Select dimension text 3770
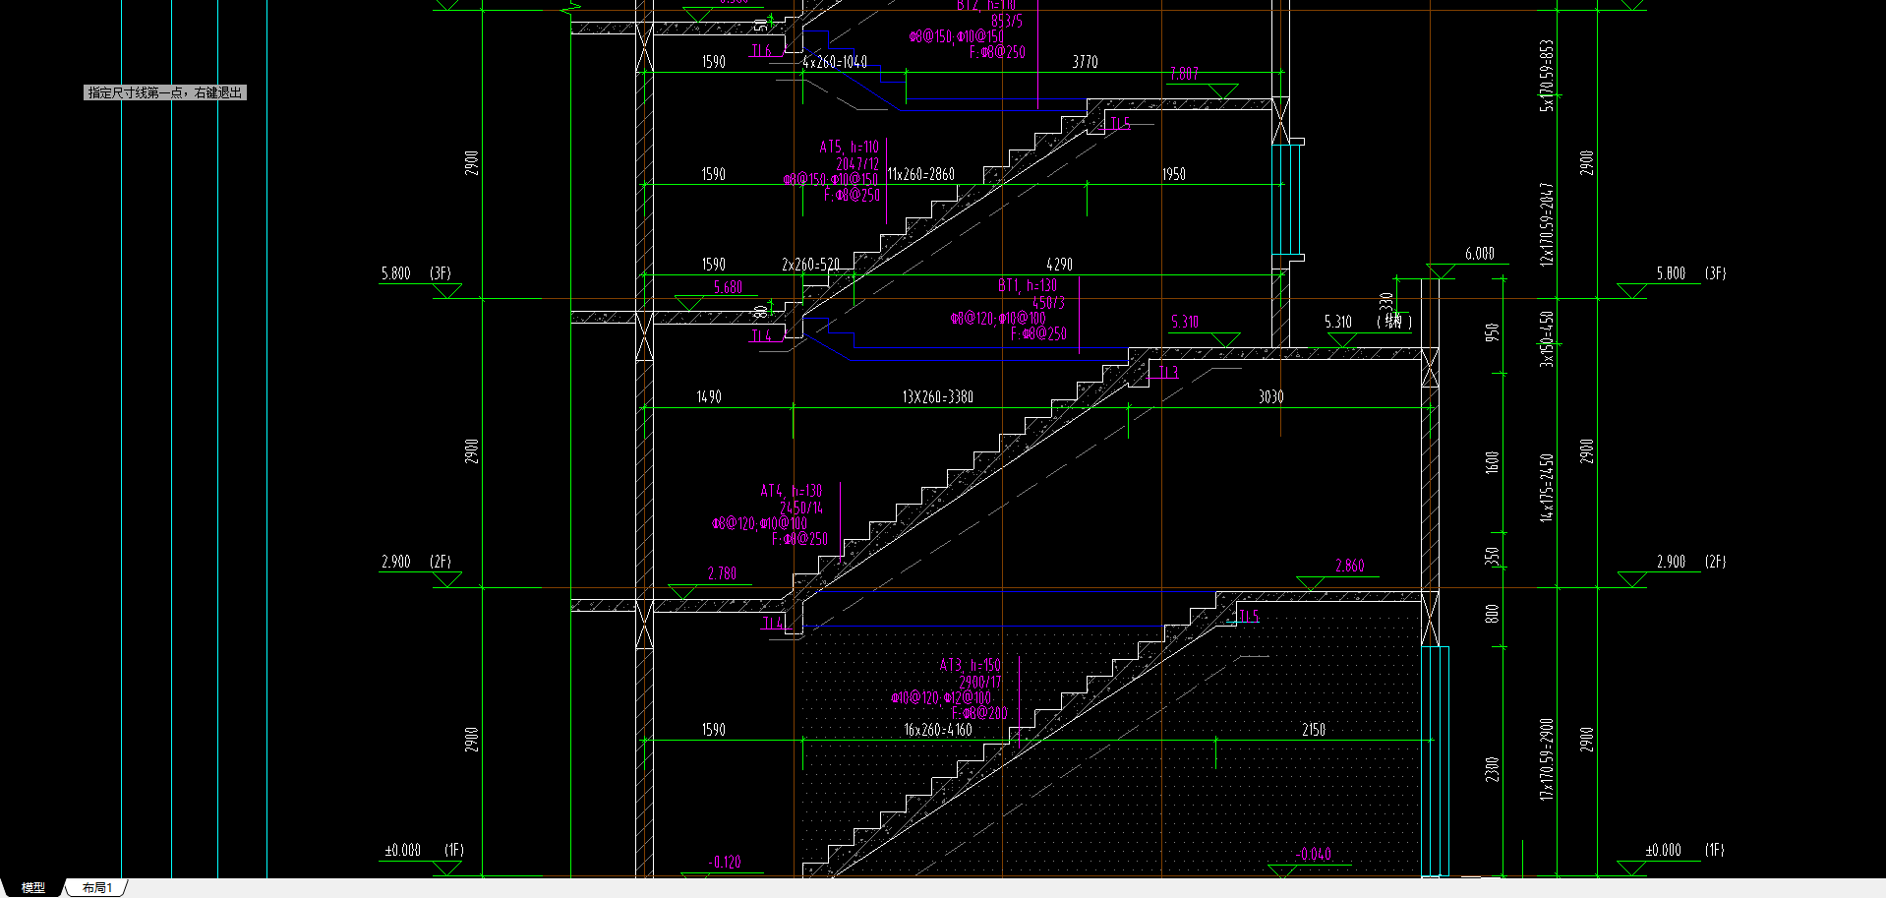The image size is (1886, 898). 1085,62
